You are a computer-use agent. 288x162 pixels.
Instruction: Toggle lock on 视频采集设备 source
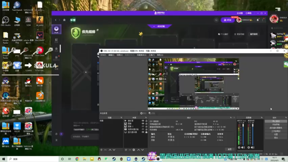[147, 129]
